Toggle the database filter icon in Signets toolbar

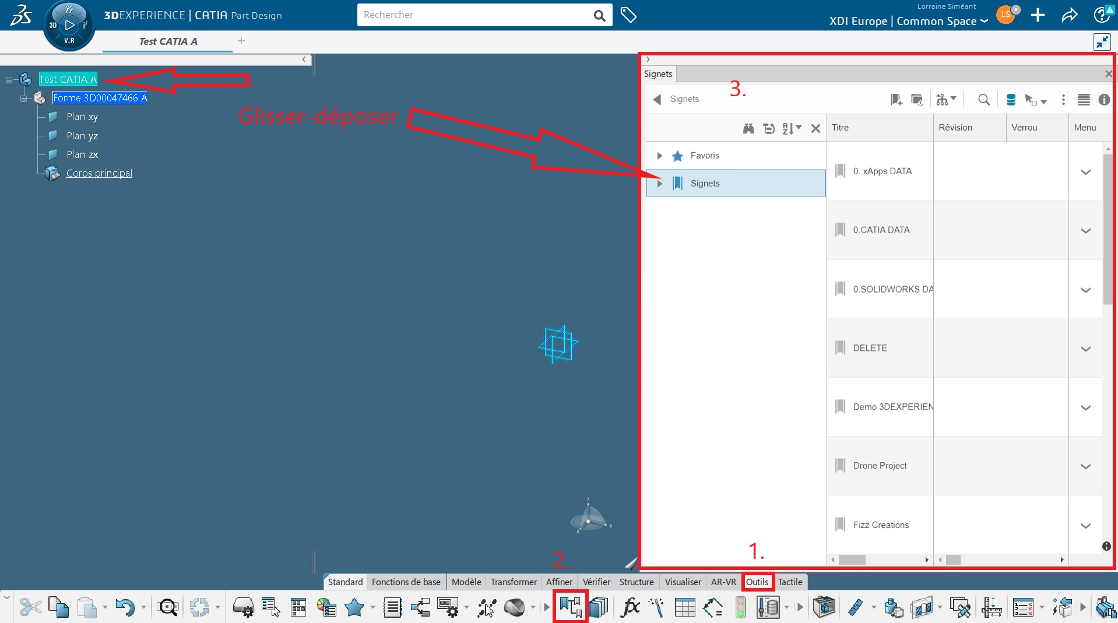pyautogui.click(x=1011, y=100)
